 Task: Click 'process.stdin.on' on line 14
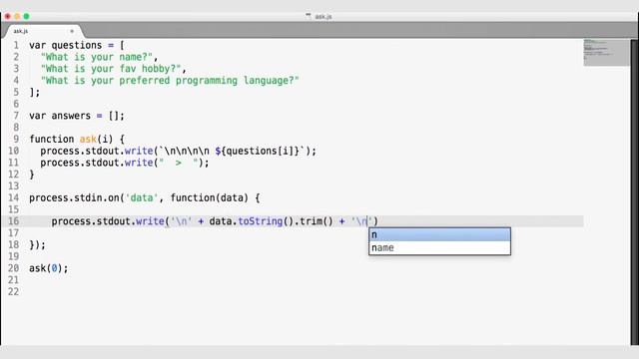coord(74,197)
